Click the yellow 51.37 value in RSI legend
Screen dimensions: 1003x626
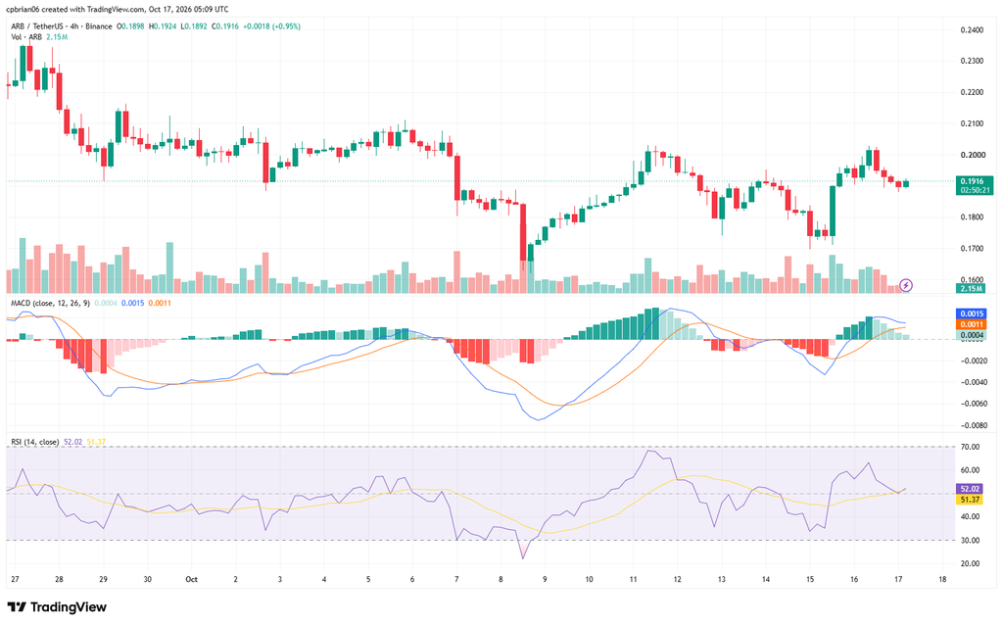tap(96, 442)
